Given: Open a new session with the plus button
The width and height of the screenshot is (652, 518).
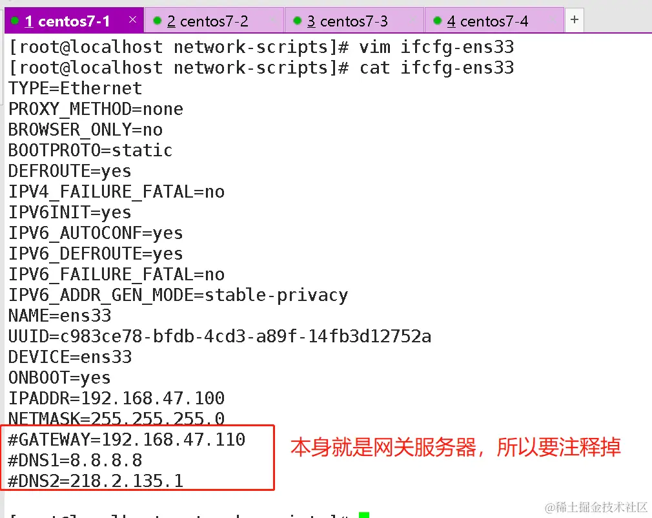Looking at the screenshot, I should click(575, 19).
